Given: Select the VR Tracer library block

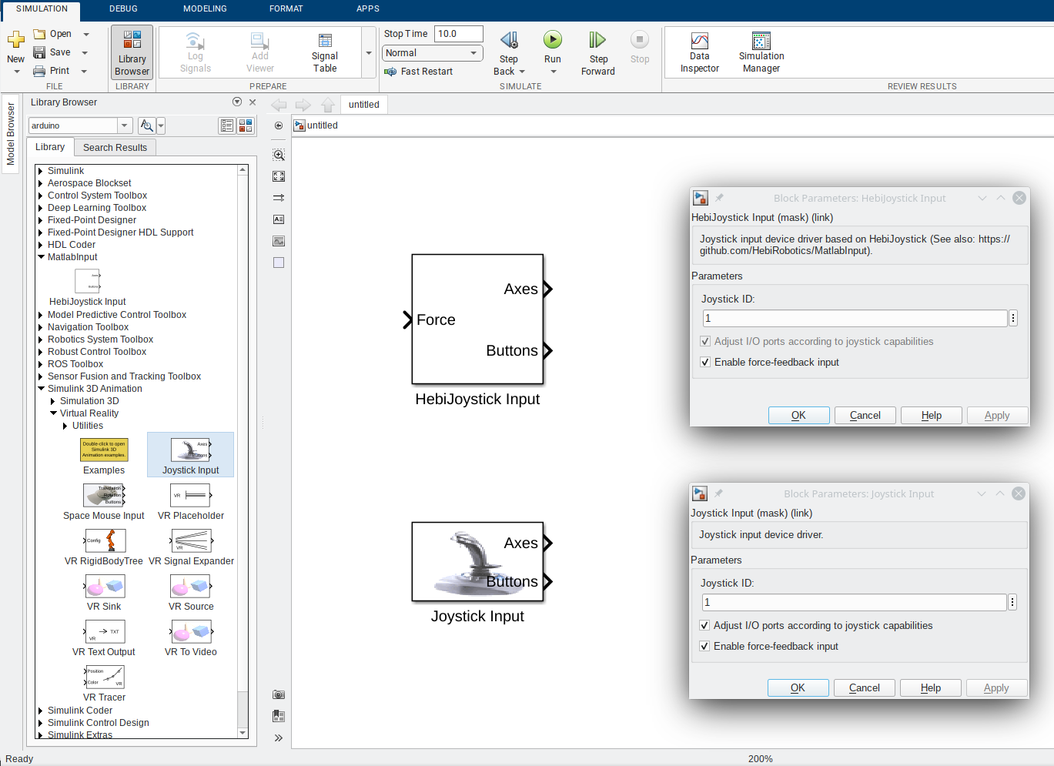Looking at the screenshot, I should point(104,682).
